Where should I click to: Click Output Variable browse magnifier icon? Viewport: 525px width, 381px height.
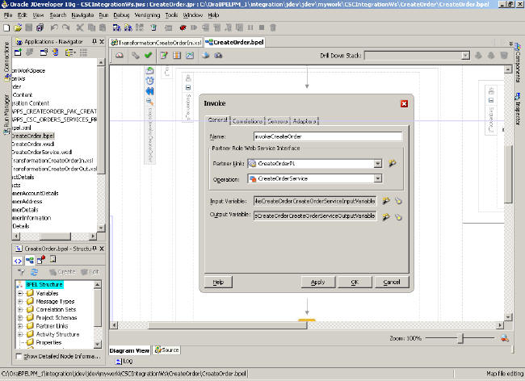point(398,217)
